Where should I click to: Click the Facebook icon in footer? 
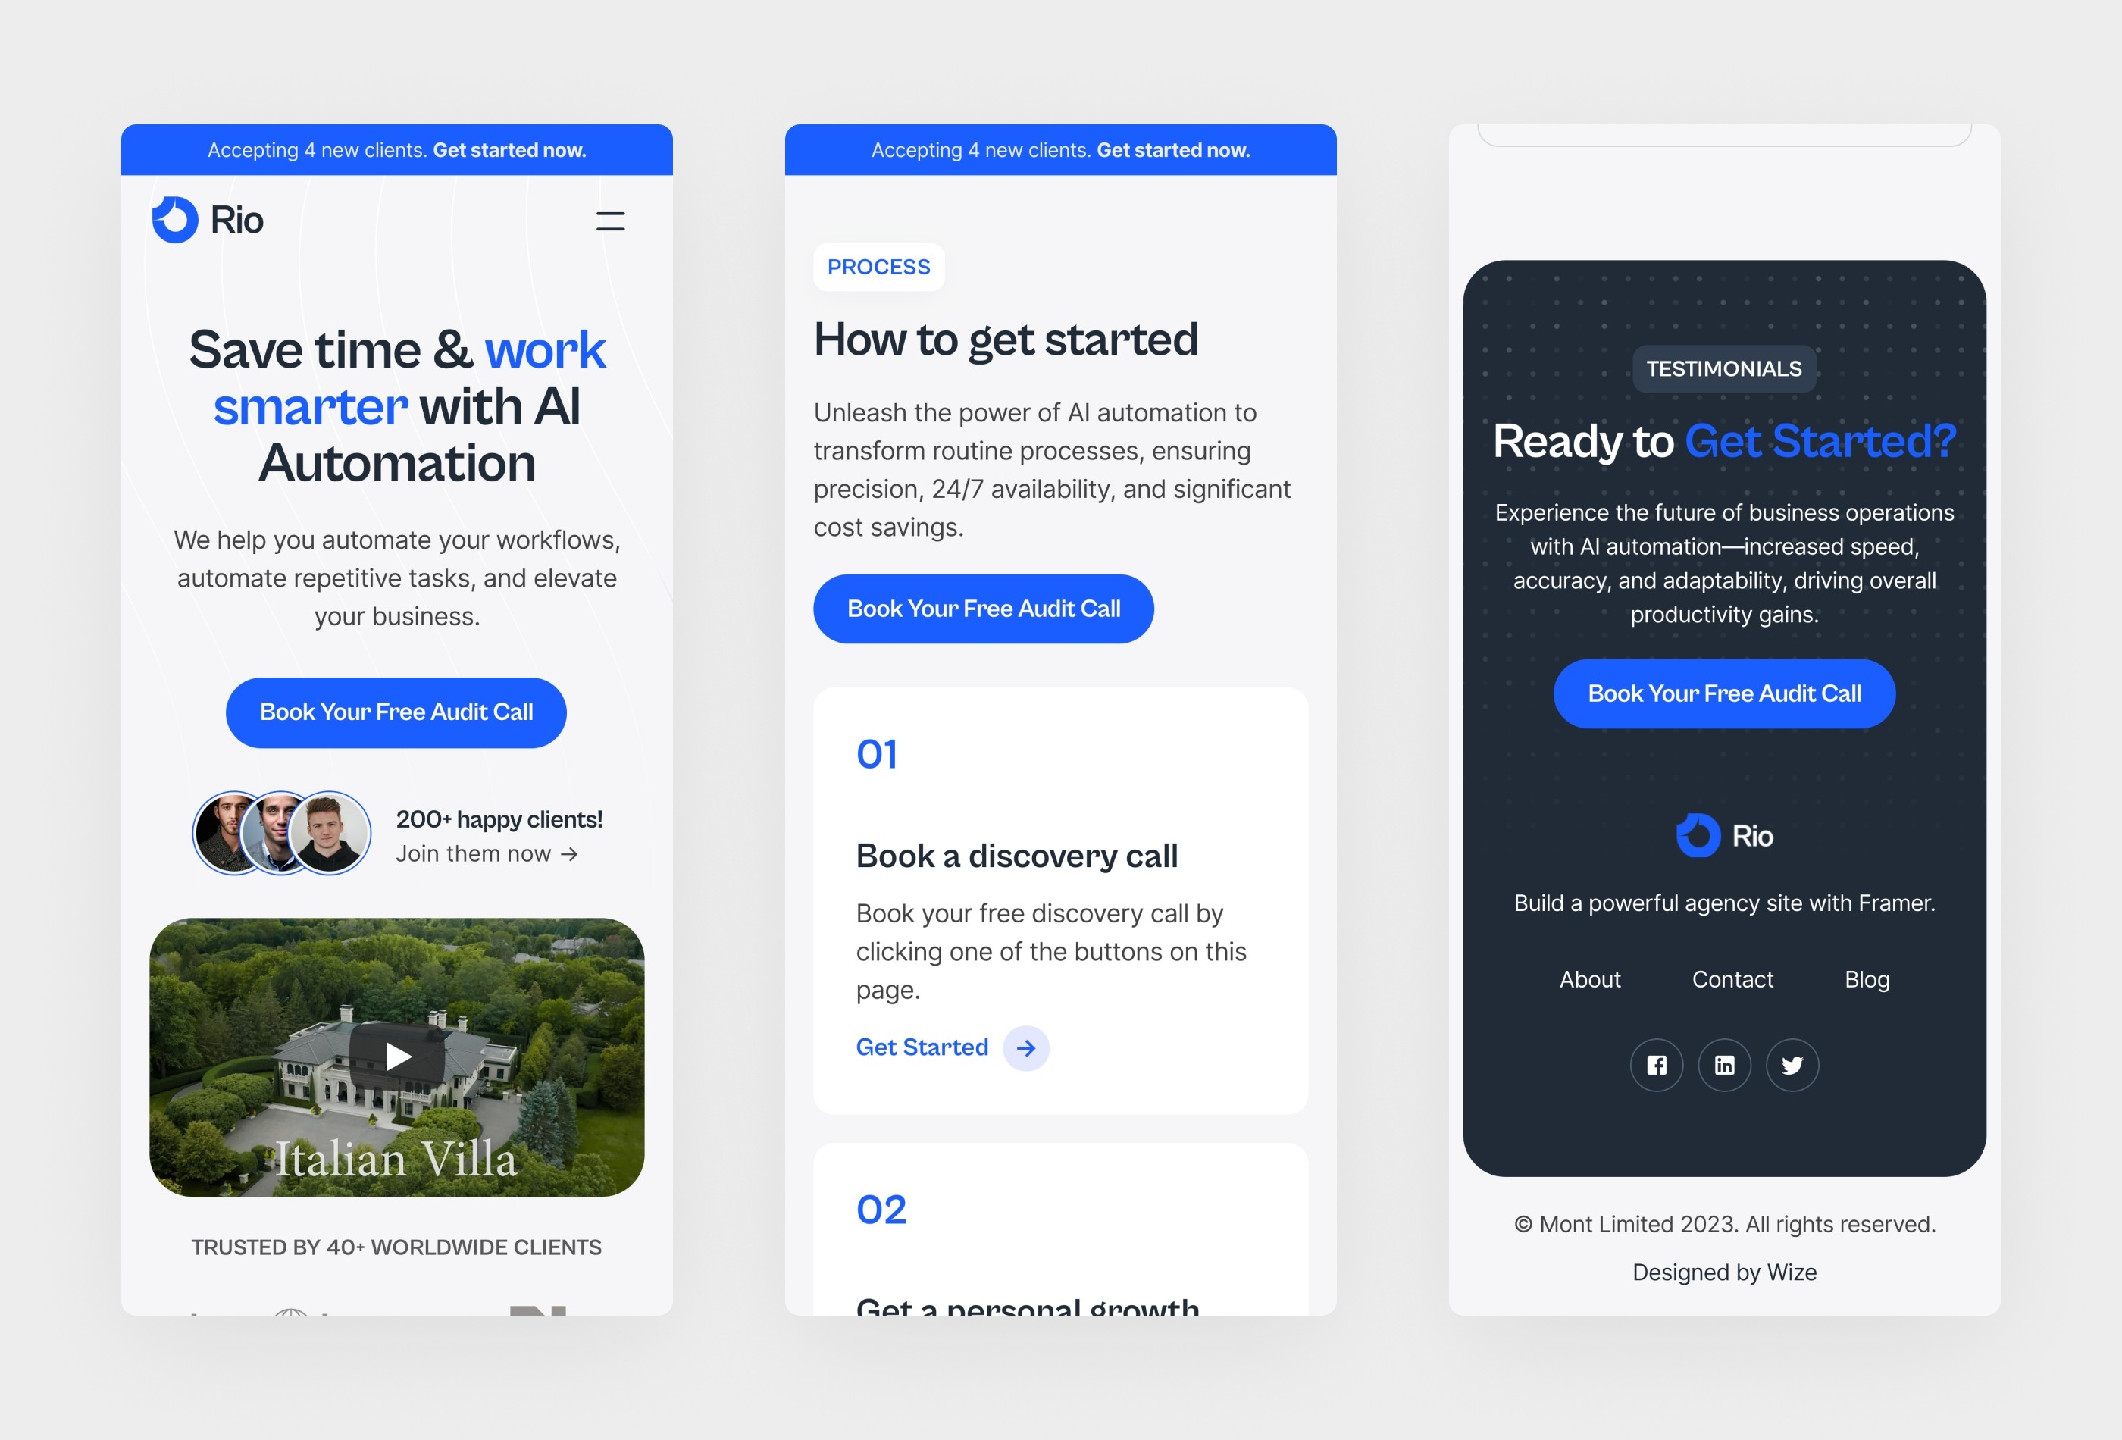tap(1656, 1064)
